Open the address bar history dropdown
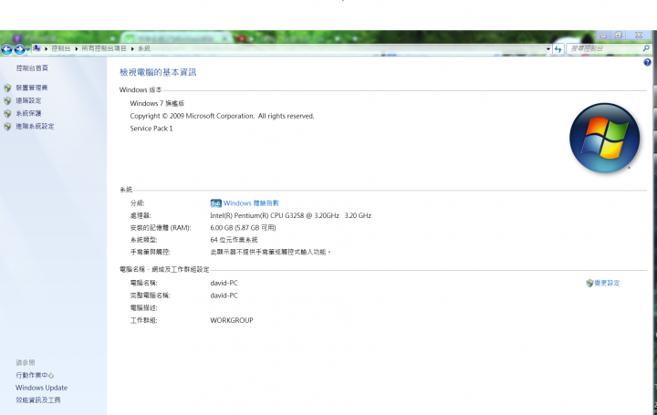 [x=548, y=49]
